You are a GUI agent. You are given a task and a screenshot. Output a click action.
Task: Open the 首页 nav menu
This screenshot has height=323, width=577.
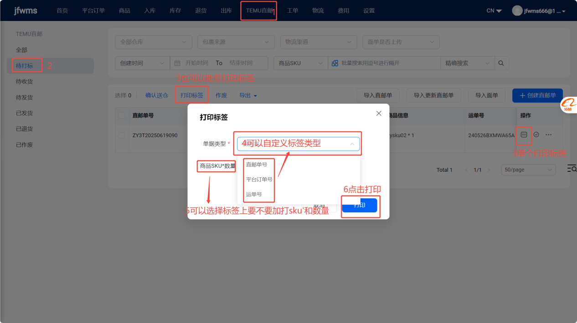click(x=62, y=10)
